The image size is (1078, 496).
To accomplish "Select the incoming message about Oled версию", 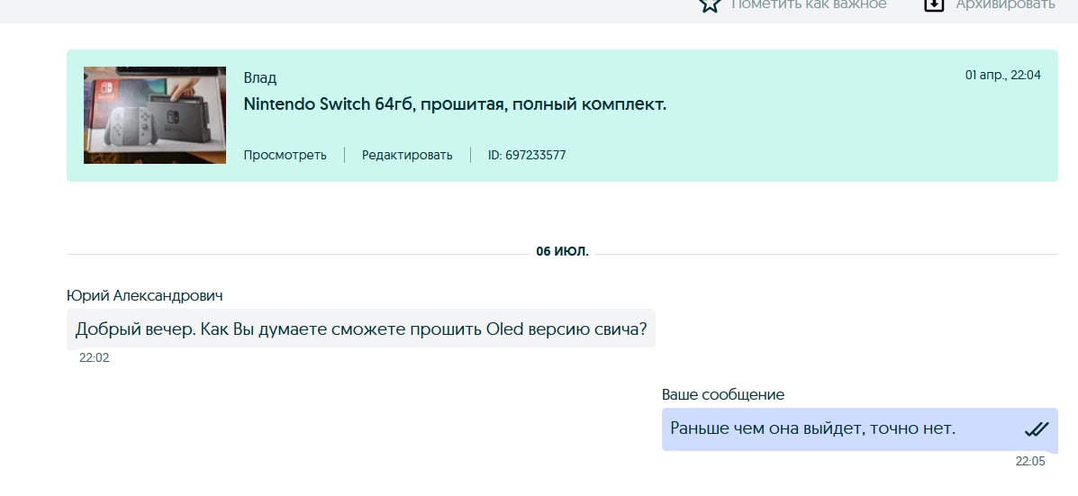I will pos(361,329).
